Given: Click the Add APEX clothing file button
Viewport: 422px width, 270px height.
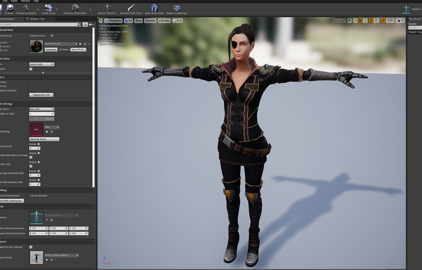Looking at the screenshot, I should 11,201.
